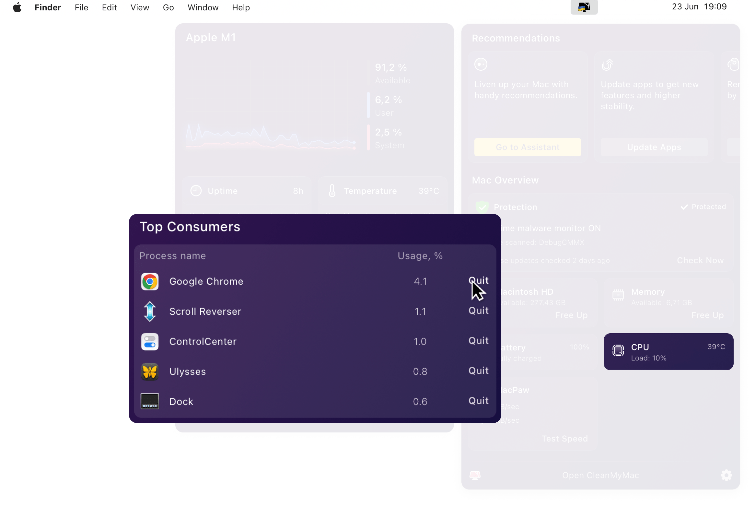Viewport: 755px width, 507px height.
Task: Click Test Speed link
Action: 565,439
